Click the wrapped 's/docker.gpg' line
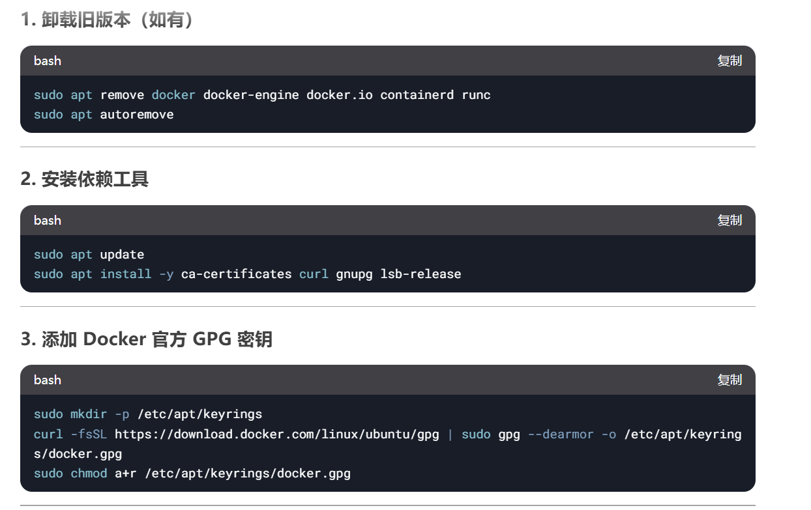 pos(78,454)
